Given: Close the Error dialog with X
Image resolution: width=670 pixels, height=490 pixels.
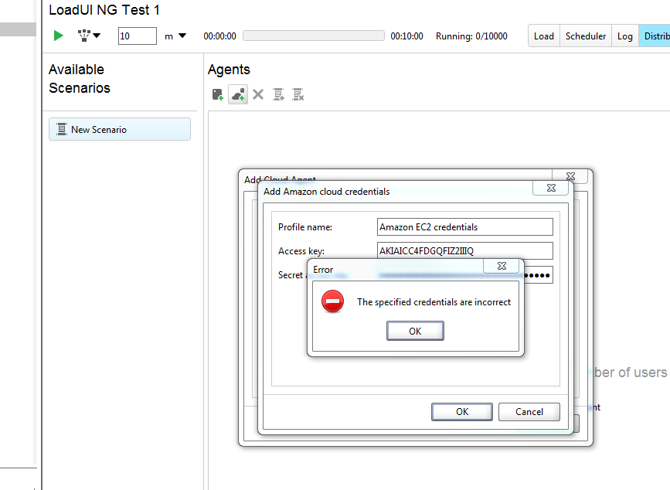Looking at the screenshot, I should pyautogui.click(x=501, y=266).
